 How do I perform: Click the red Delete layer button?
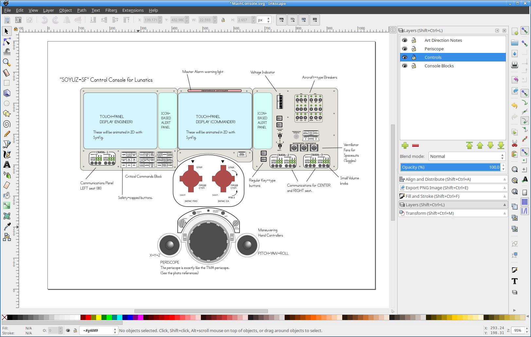416,145
